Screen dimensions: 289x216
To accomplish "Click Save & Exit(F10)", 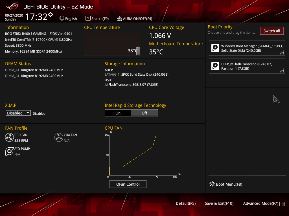I will coord(219,203).
